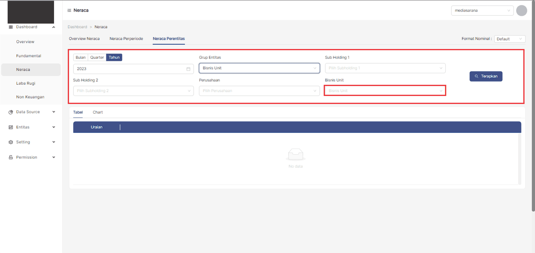Image resolution: width=535 pixels, height=253 pixels.
Task: Click the Setting gear icon
Action: tap(11, 142)
